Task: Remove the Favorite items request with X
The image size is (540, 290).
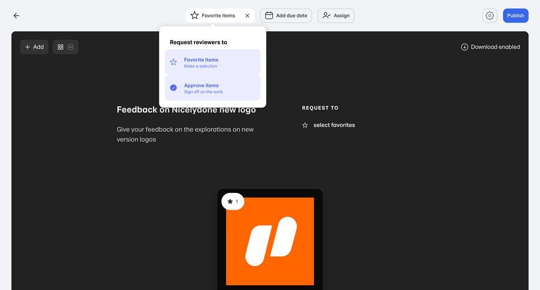Action: coord(247,16)
